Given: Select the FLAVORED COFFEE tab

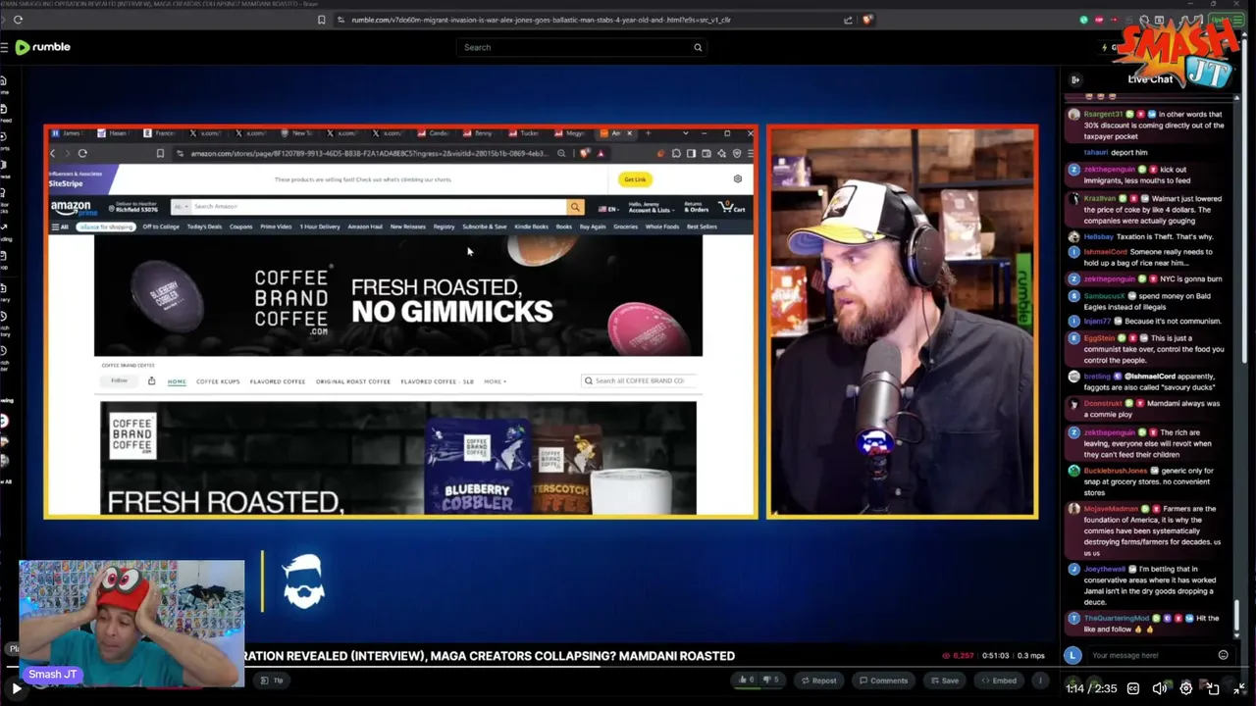Looking at the screenshot, I should coord(278,381).
